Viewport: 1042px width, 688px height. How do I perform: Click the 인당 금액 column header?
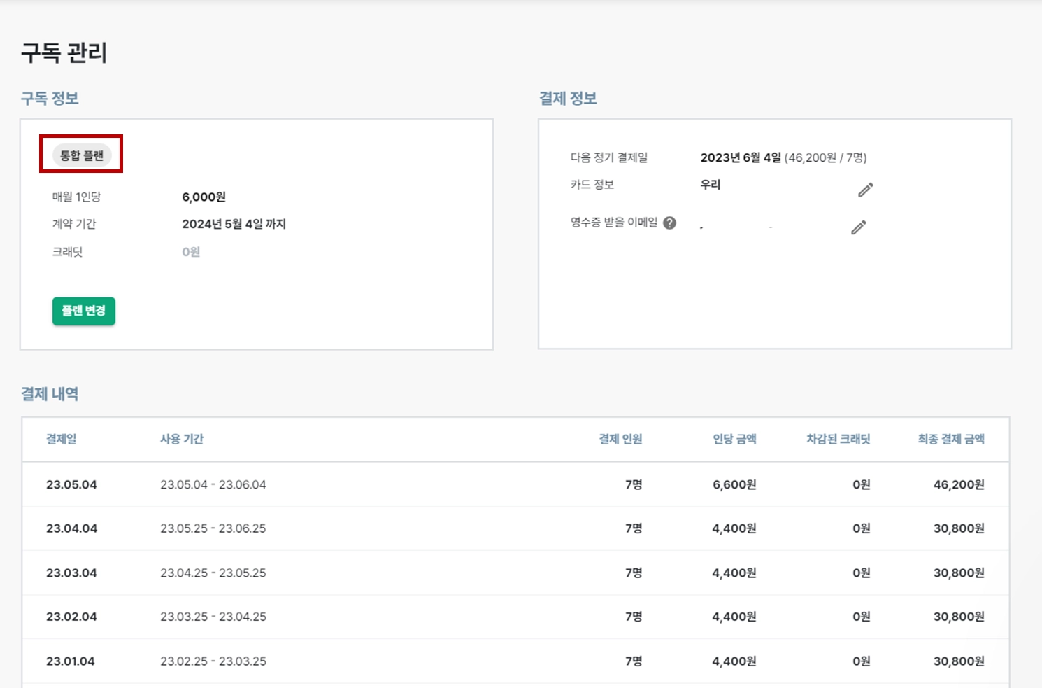tap(734, 439)
